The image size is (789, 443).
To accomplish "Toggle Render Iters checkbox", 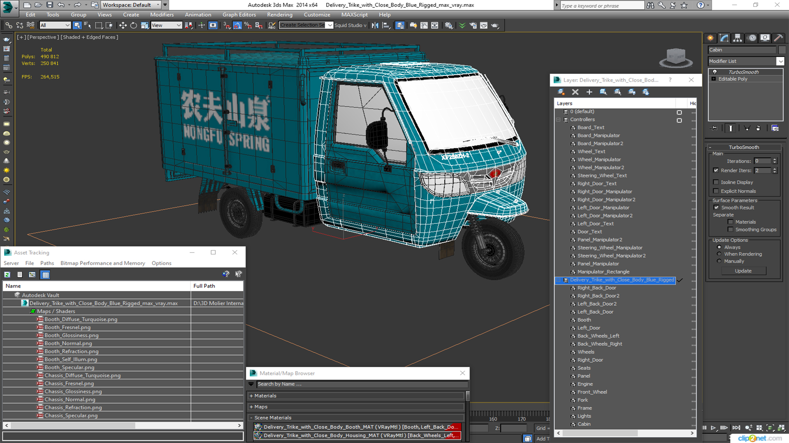I will click(x=716, y=170).
